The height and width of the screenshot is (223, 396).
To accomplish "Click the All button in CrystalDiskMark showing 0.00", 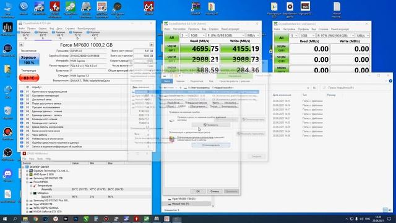I will [282, 38].
